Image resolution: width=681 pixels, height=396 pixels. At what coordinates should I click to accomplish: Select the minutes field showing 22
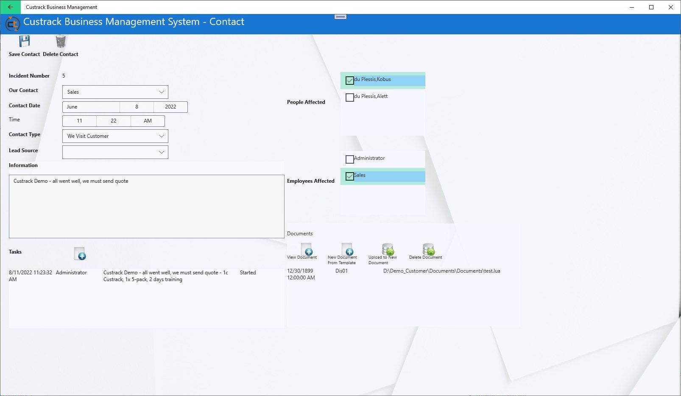point(114,121)
